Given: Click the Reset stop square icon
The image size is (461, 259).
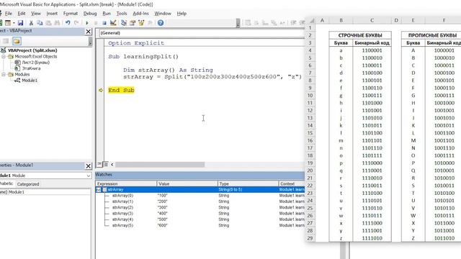Looking at the screenshot, I should coord(104,23).
